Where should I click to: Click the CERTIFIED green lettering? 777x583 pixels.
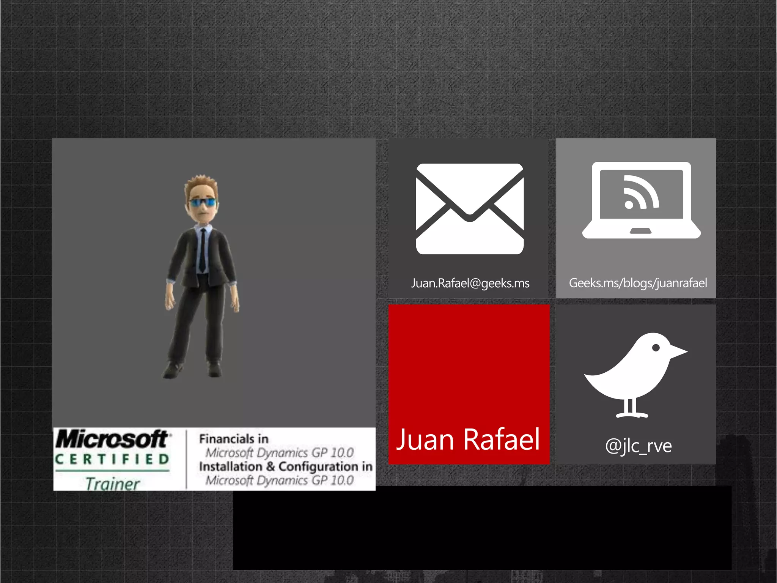(112, 459)
